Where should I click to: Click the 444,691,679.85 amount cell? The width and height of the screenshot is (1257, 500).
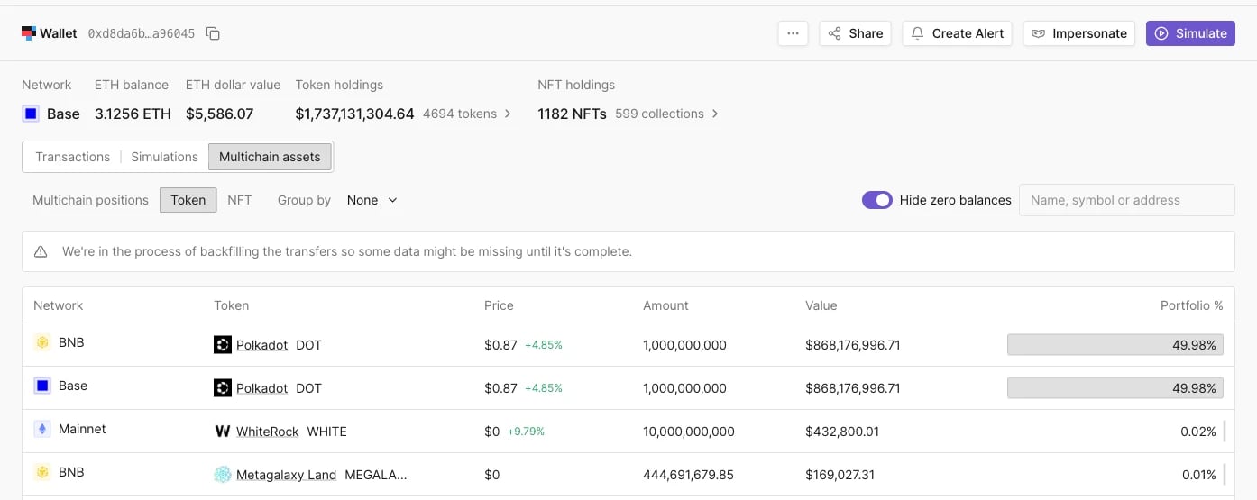click(x=689, y=475)
